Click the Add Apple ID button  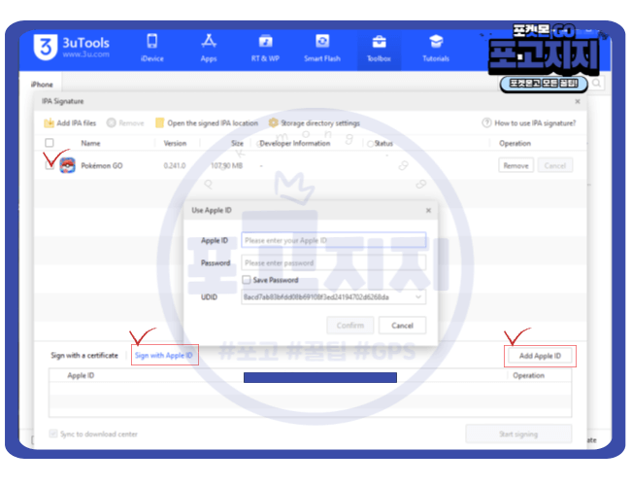click(540, 356)
